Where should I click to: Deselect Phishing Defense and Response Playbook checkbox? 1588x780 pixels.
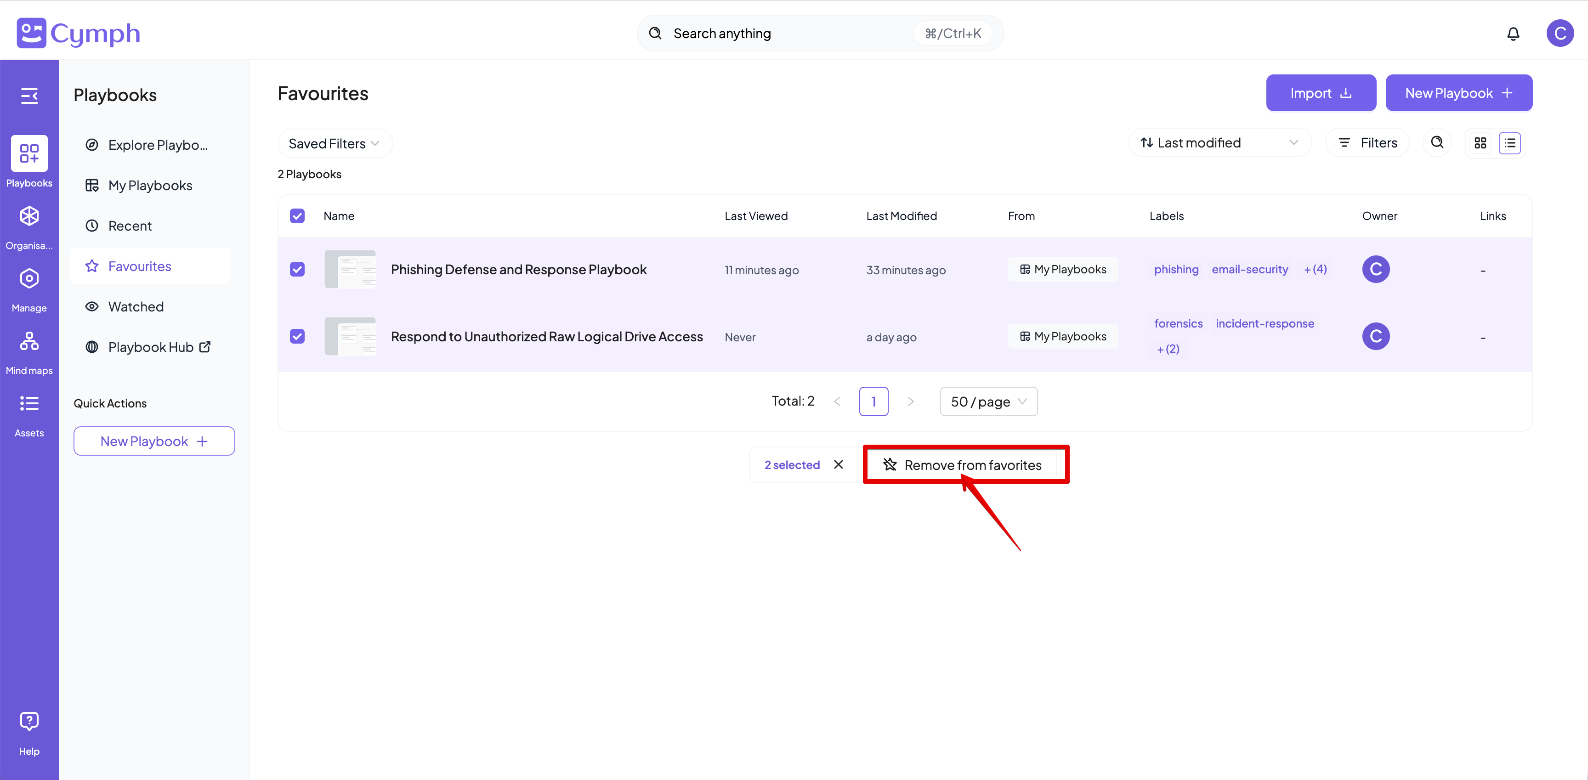tap(297, 269)
